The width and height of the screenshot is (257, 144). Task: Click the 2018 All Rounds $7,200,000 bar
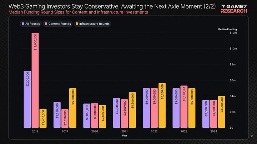click(27, 99)
